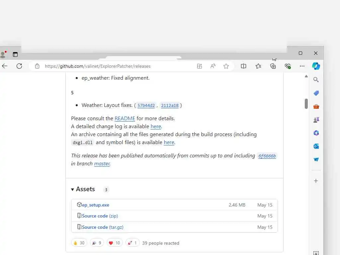Image resolution: width=340 pixels, height=255 pixels.
Task: Click 'ep_weather: Fixed alignment.' bullet
Action: 116,78
